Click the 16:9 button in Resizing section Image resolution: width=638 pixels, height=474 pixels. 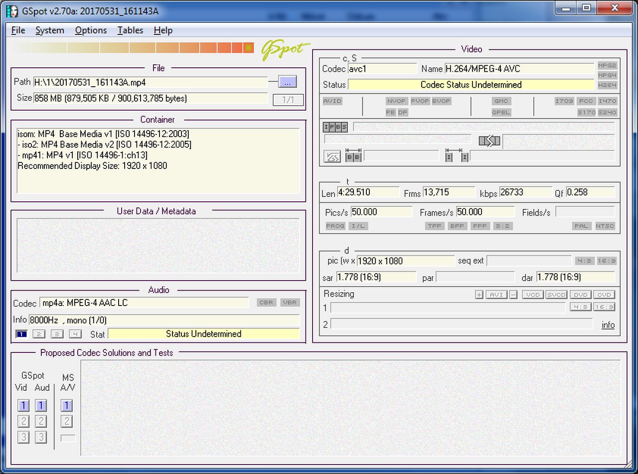point(604,307)
